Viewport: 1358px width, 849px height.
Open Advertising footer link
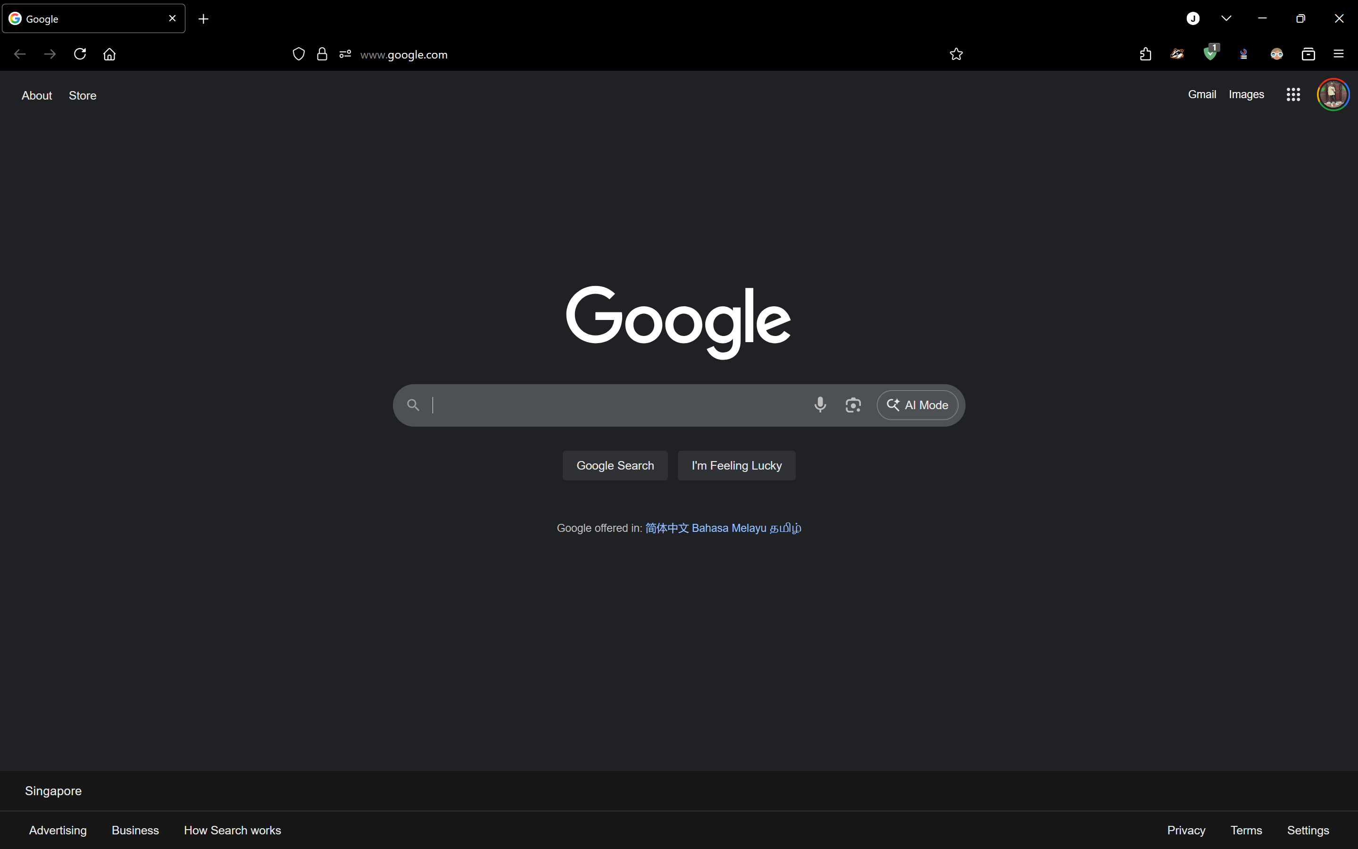pos(58,830)
